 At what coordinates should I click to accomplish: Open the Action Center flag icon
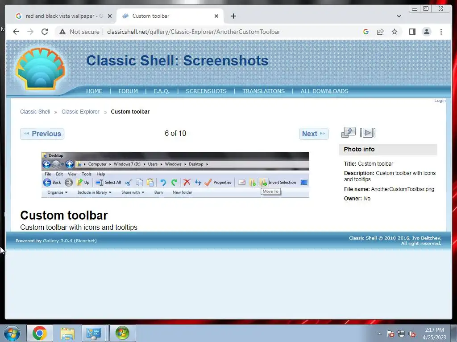[x=391, y=334]
